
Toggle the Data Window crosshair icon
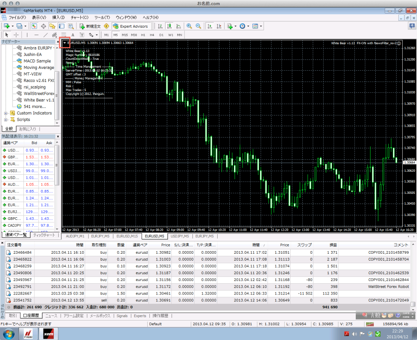coord(43,26)
